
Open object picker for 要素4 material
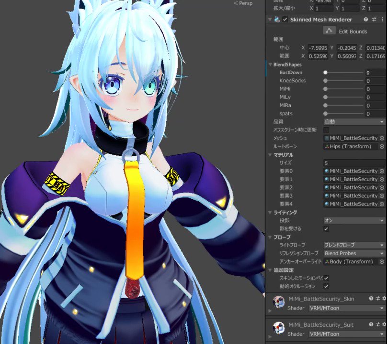[x=382, y=204]
